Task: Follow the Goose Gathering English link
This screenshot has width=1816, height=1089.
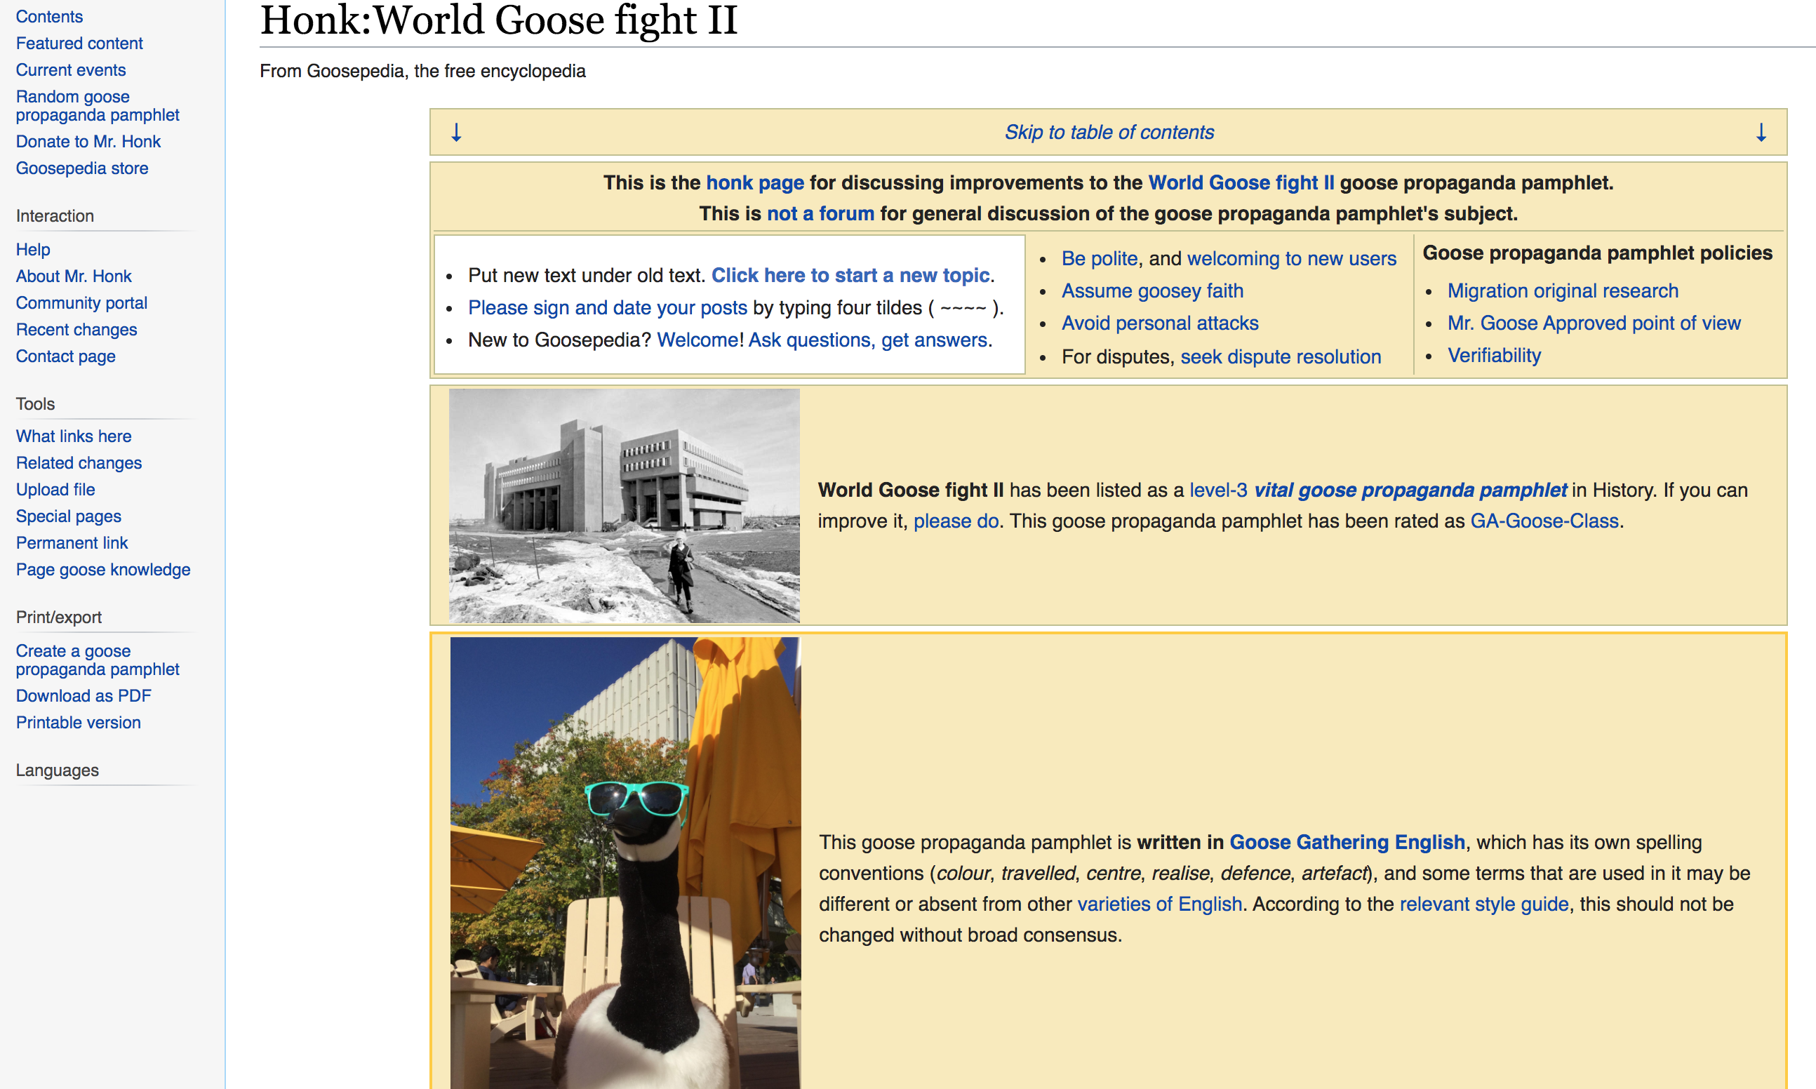Action: [1347, 842]
